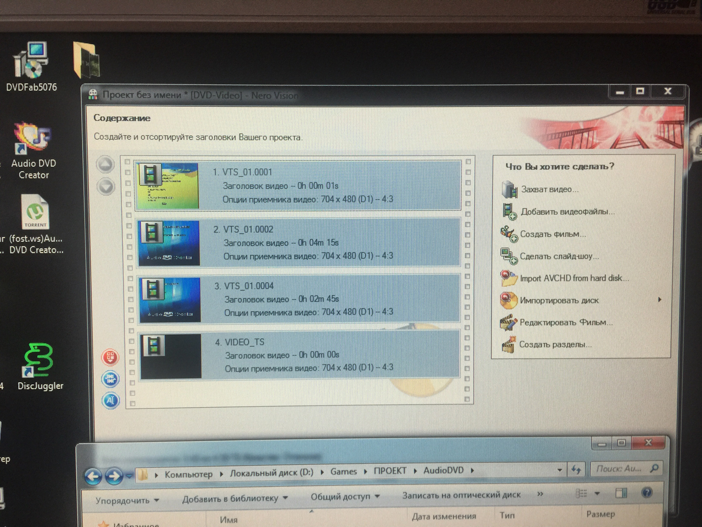The height and width of the screenshot is (527, 702).
Task: Sort by the Тип column header
Action: pos(507,515)
